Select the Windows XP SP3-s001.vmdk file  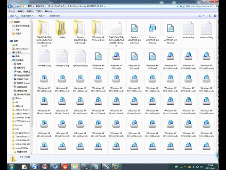[x=170, y=59]
